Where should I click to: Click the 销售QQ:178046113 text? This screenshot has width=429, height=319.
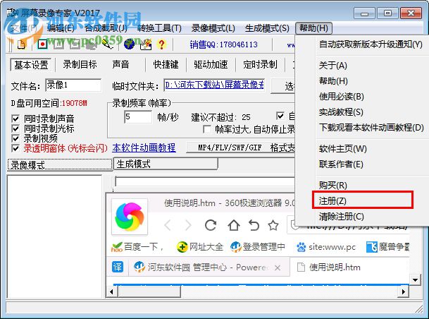(223, 44)
